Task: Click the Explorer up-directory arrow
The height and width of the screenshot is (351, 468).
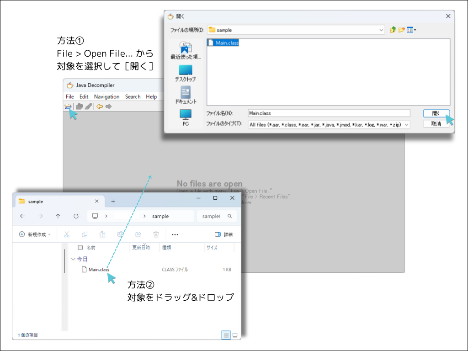Action: [58, 216]
